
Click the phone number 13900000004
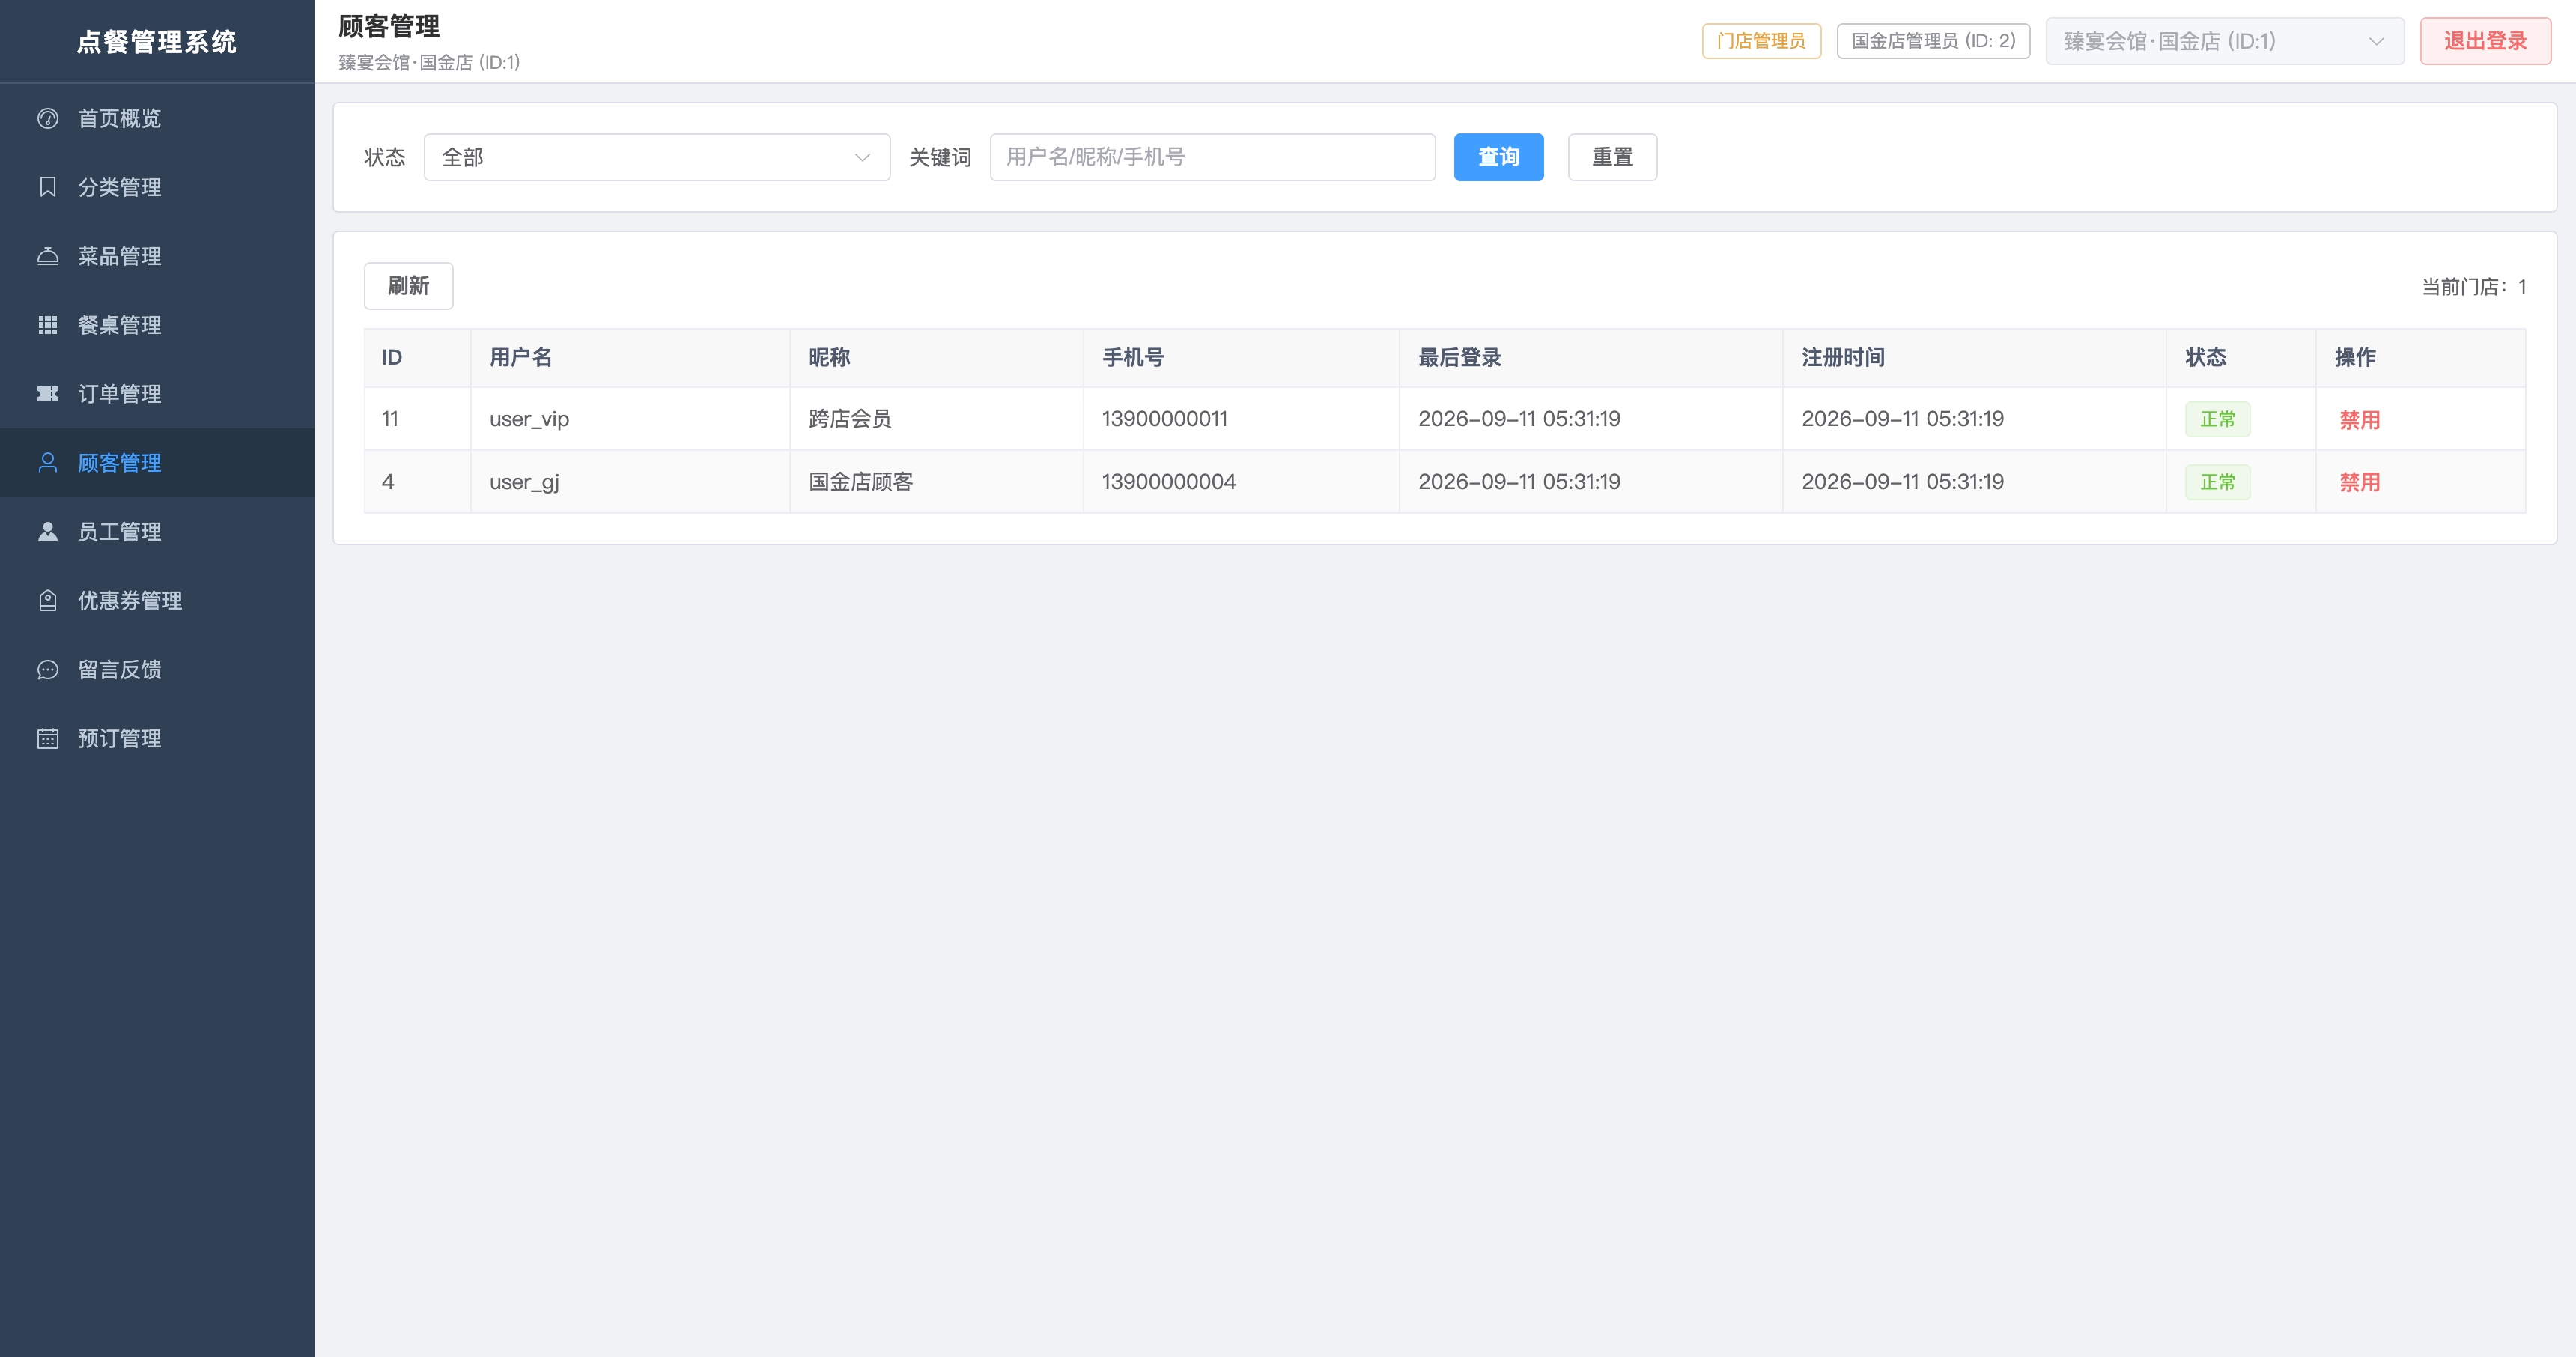click(1168, 482)
